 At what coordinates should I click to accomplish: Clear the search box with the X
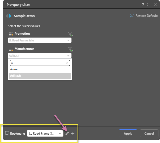(67, 63)
